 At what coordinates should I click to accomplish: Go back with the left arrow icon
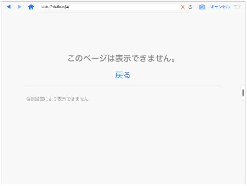(9, 7)
